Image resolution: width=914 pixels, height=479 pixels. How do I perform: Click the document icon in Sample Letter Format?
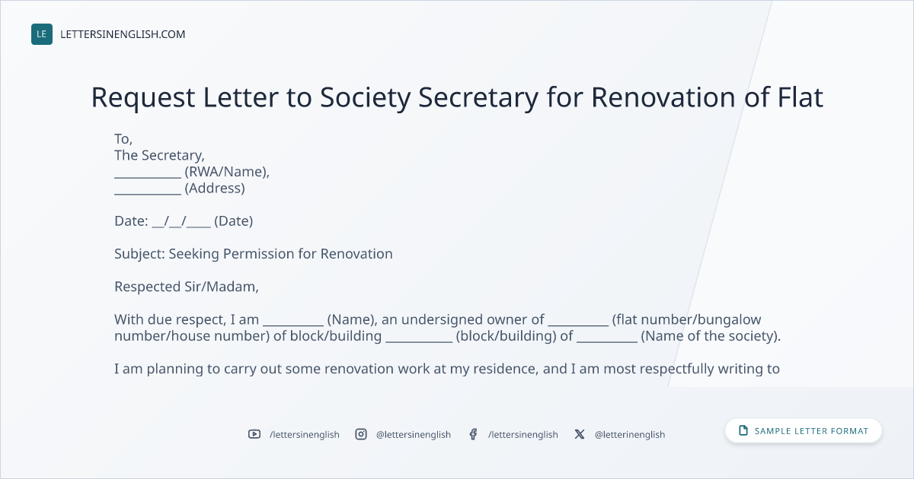[x=743, y=430]
